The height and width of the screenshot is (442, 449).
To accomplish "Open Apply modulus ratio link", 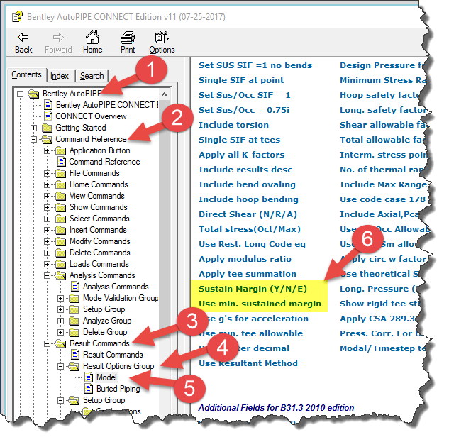I will pos(245,259).
